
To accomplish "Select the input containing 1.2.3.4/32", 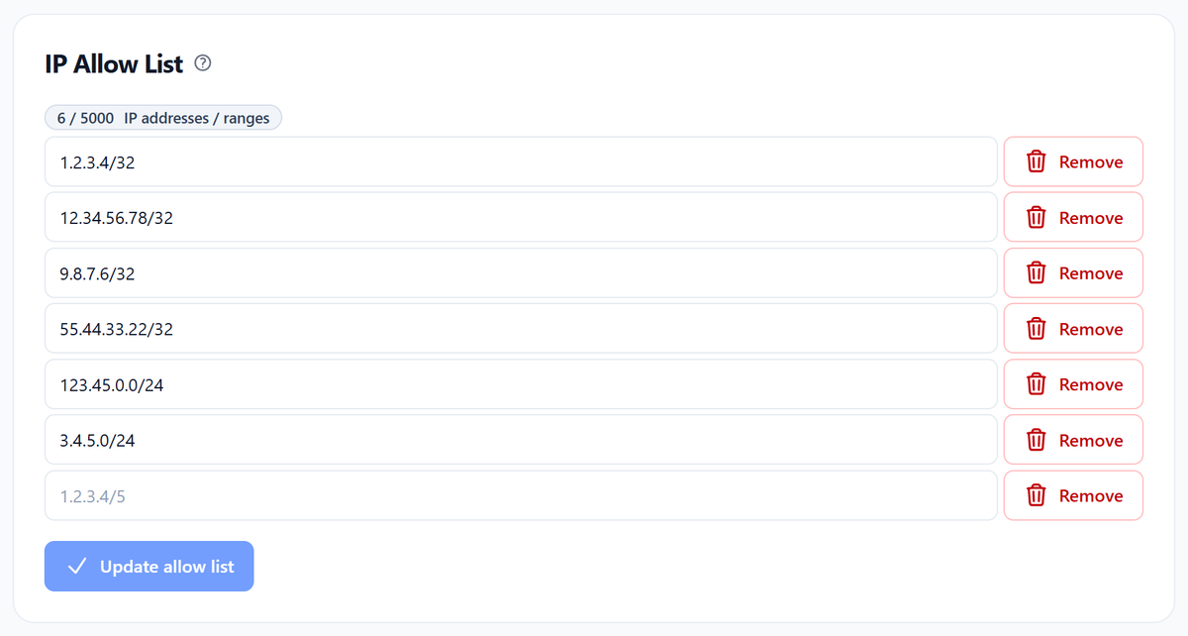I will pyautogui.click(x=520, y=160).
